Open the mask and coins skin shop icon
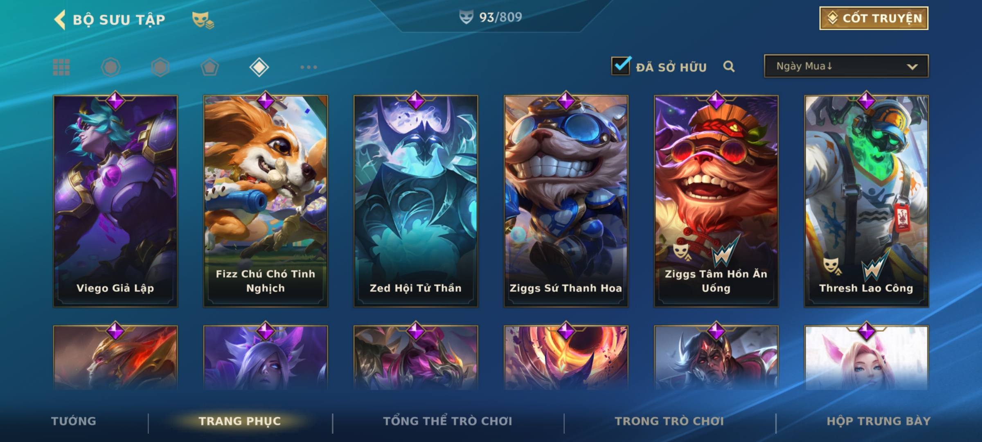This screenshot has width=982, height=442. click(x=203, y=20)
